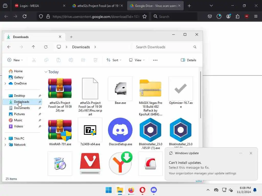Add a new File Explorer tab
The height and width of the screenshot is (196, 262).
71,37
